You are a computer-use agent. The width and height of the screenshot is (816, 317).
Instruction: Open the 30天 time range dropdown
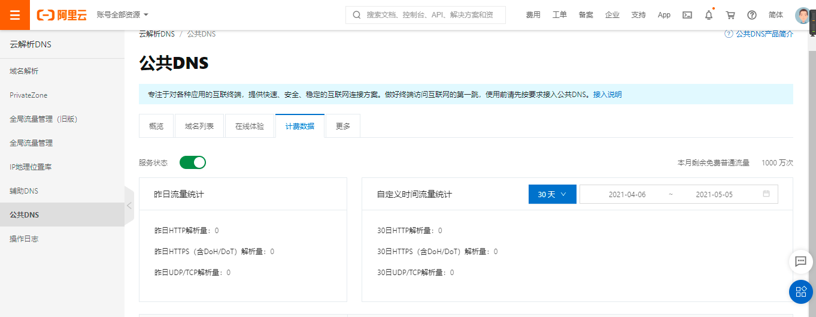[x=553, y=194]
